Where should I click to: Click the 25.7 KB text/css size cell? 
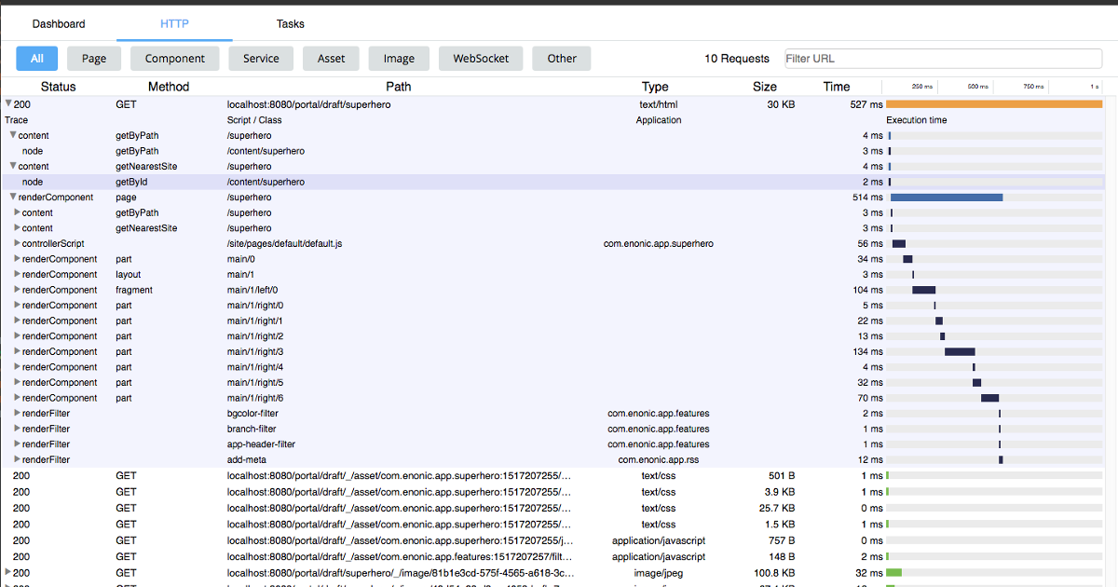click(777, 508)
